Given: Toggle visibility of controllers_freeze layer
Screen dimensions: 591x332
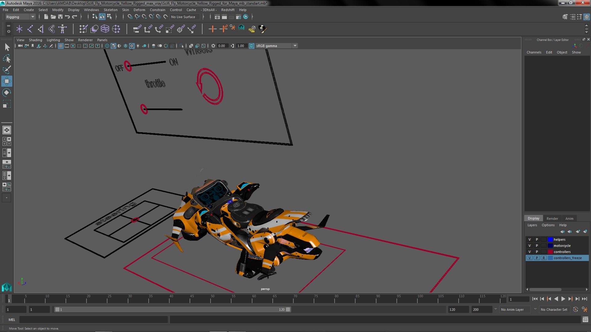Looking at the screenshot, I should click(530, 258).
